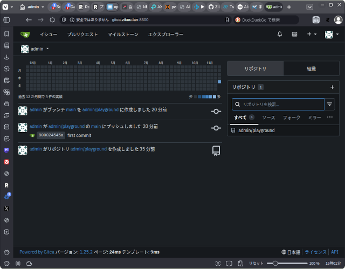Image resolution: width=345 pixels, height=269 pixels.
Task: Click the browser reload button
Action: 52,20
